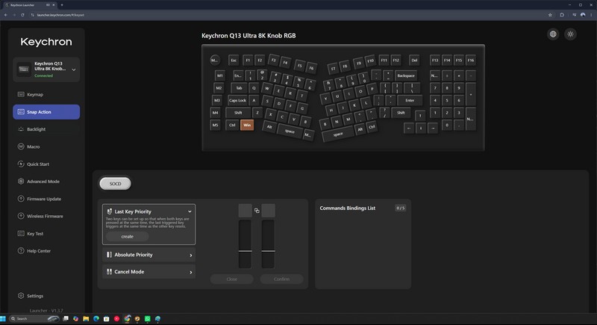Launch Microsoft Edge from the taskbar
The image size is (597, 325).
click(x=96, y=318)
